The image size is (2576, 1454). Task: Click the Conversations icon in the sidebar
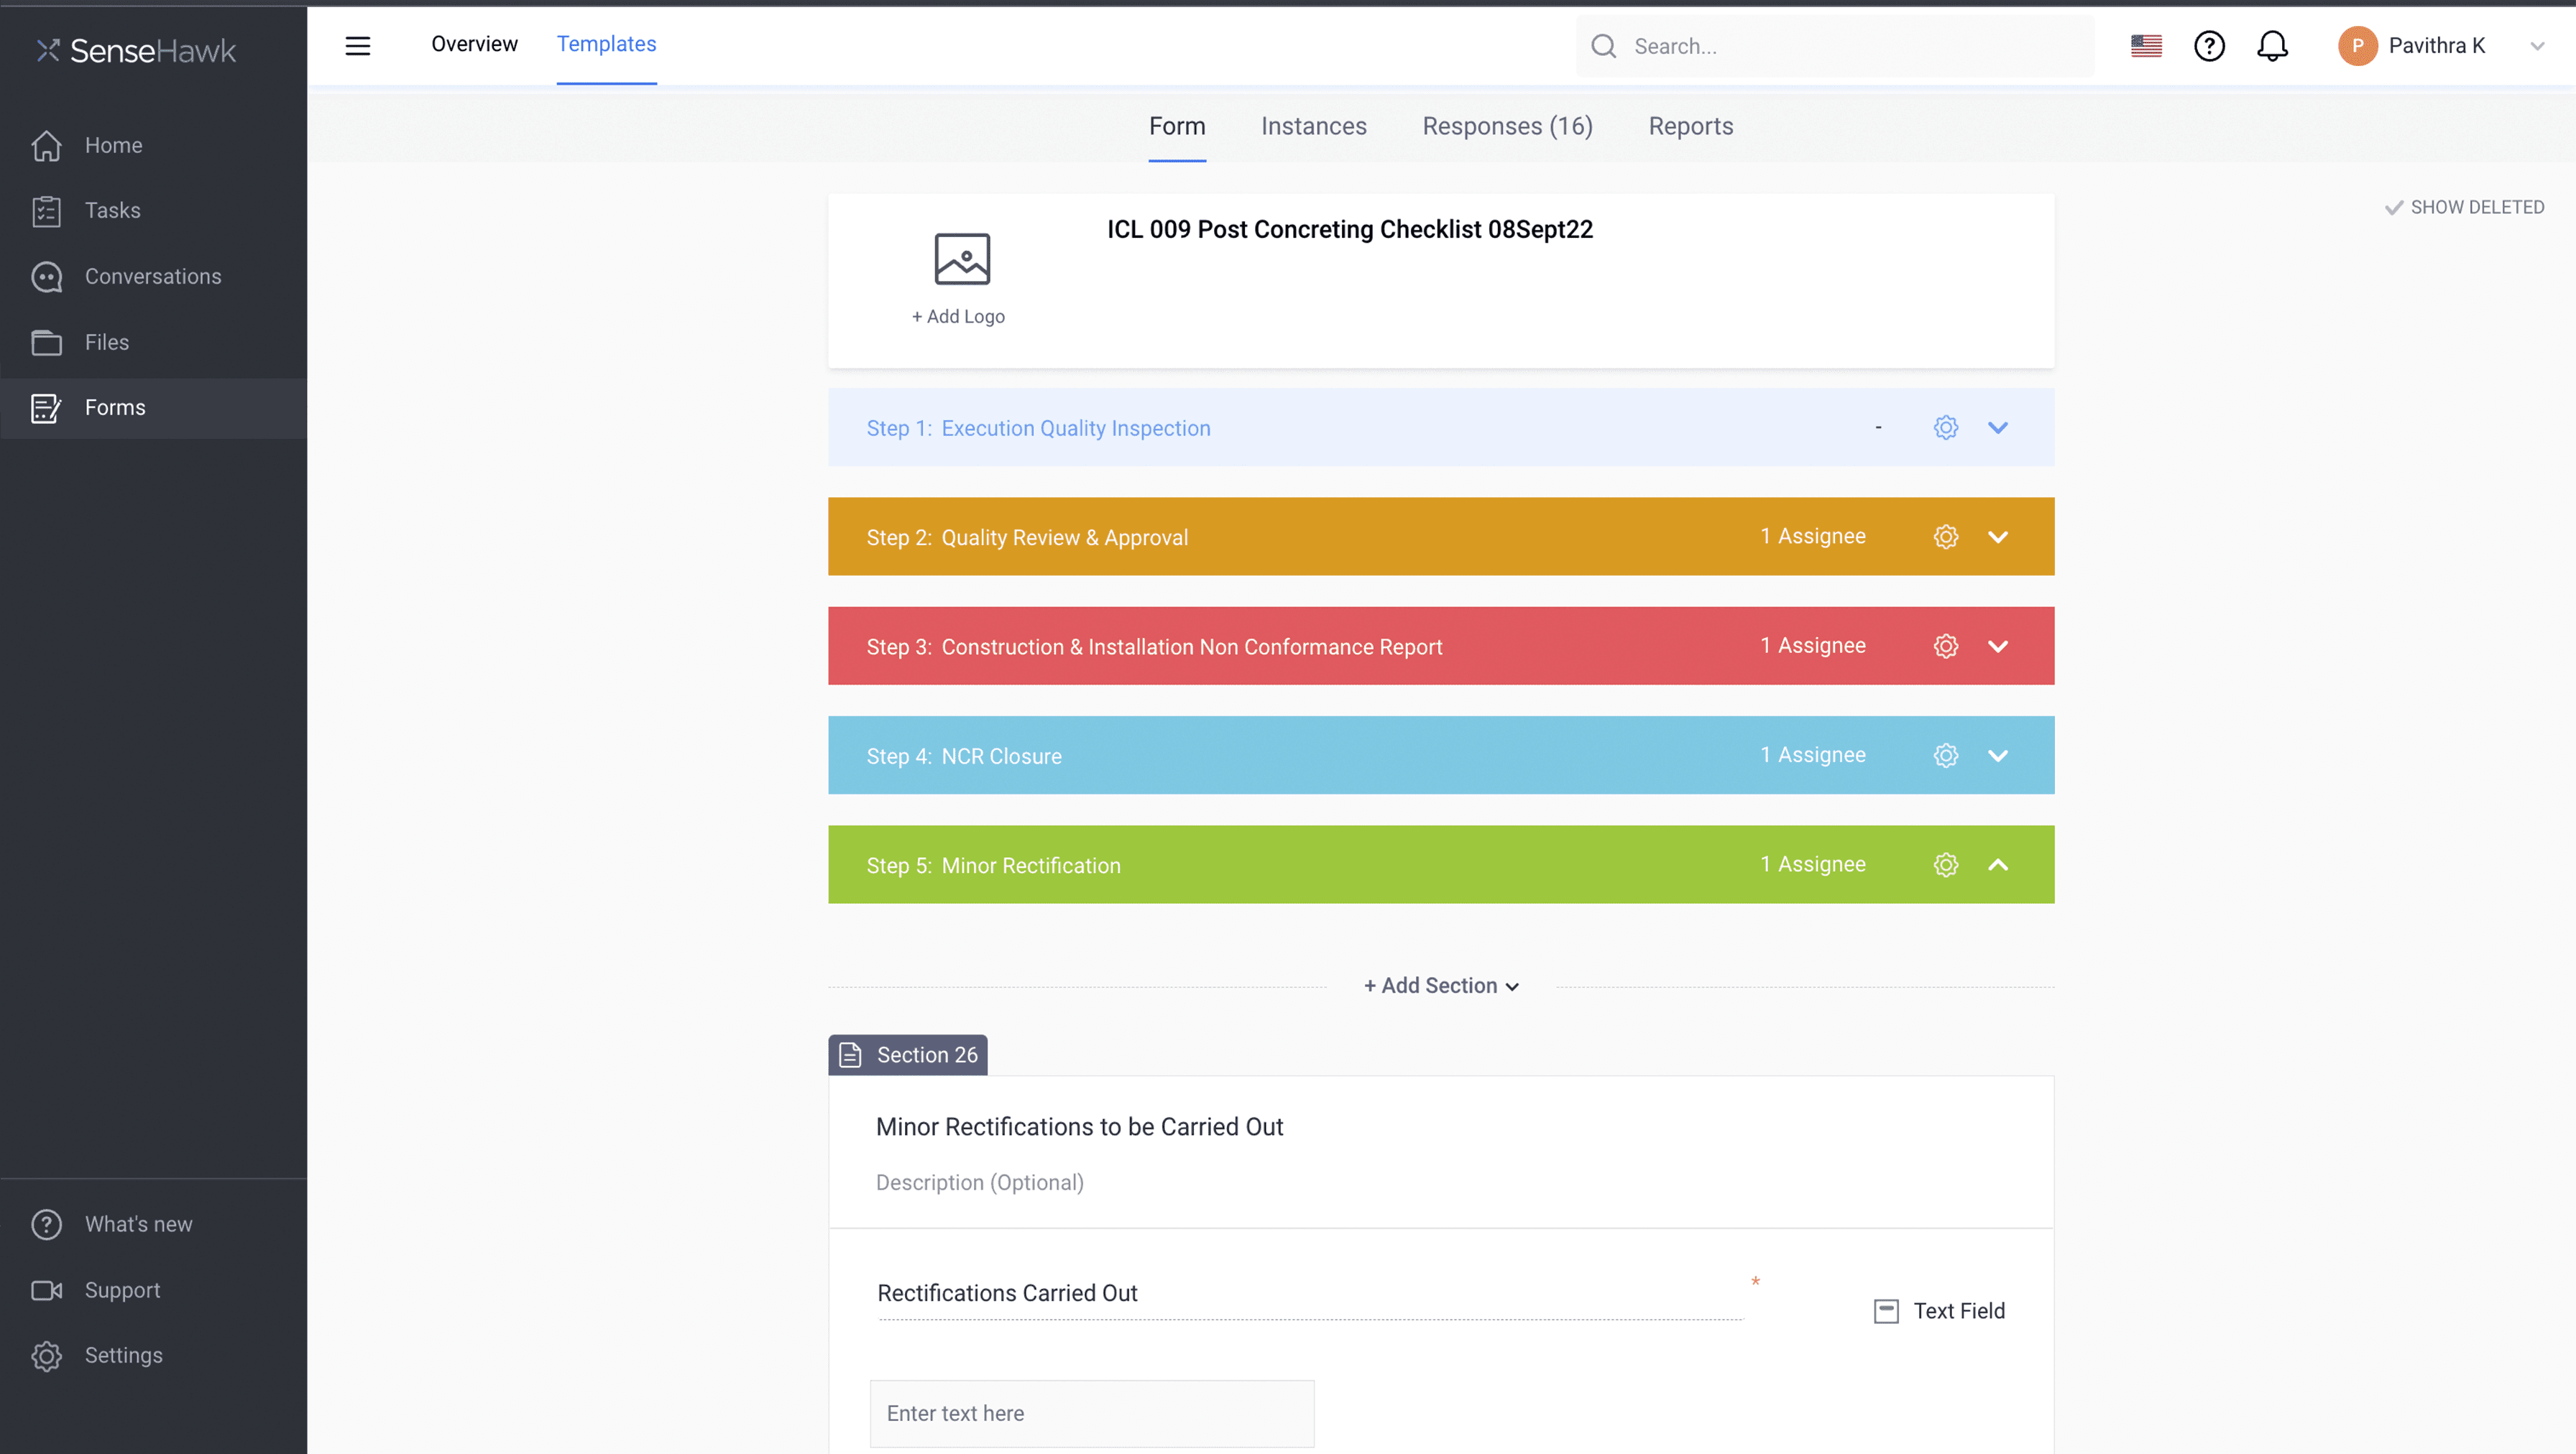pyautogui.click(x=47, y=276)
